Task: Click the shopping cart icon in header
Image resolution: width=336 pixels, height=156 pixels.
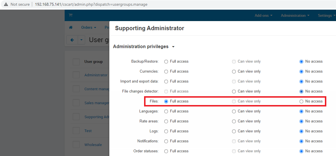Action: (70, 15)
